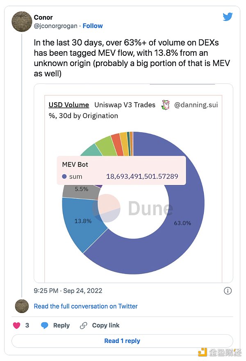Image resolution: width=246 pixels, height=361 pixels.
Task: Click the heart like icon
Action: coord(17,325)
